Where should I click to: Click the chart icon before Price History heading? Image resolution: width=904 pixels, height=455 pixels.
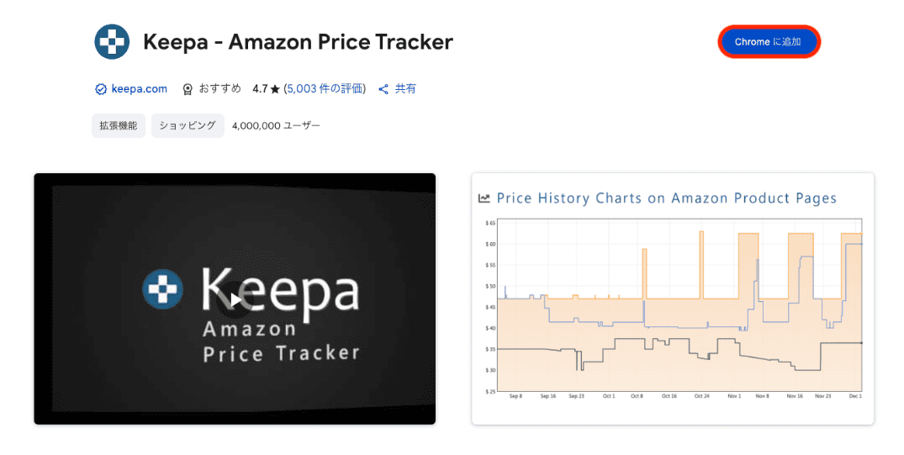click(x=484, y=198)
